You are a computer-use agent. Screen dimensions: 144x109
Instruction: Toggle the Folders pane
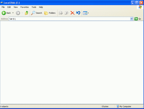click(x=50, y=13)
